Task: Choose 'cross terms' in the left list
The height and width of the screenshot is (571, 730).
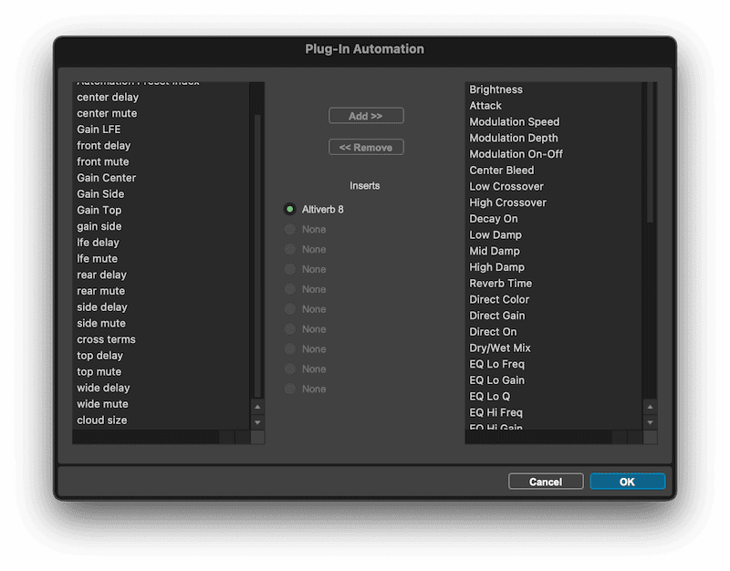Action: tap(106, 339)
